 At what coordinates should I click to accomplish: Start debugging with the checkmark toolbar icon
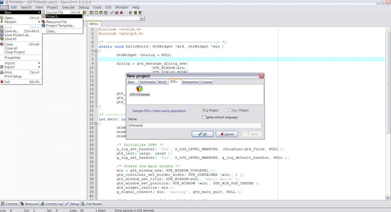point(112,13)
